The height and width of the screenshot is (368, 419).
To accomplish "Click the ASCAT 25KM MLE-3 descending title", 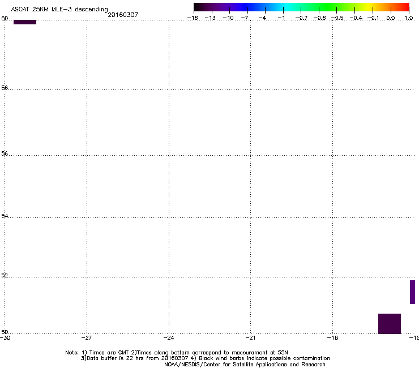I will pos(59,9).
